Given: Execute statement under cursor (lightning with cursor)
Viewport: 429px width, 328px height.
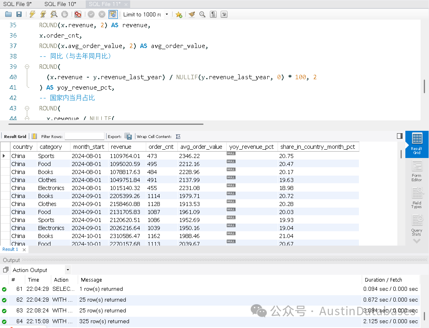Looking at the screenshot, I should 43,14.
